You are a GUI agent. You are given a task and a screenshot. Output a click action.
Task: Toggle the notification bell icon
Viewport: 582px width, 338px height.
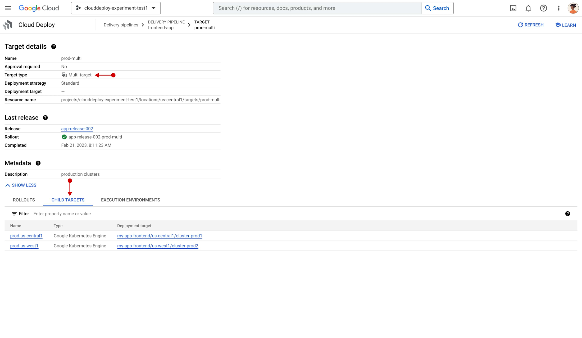528,8
